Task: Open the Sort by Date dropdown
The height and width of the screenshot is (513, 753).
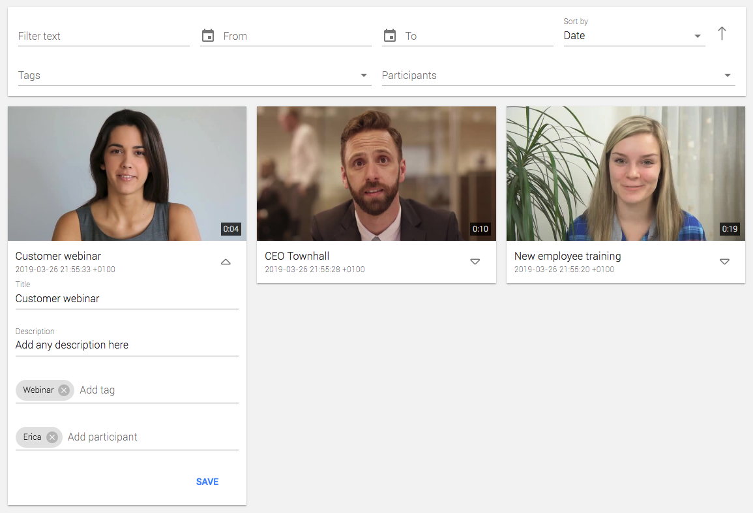Action: point(634,36)
